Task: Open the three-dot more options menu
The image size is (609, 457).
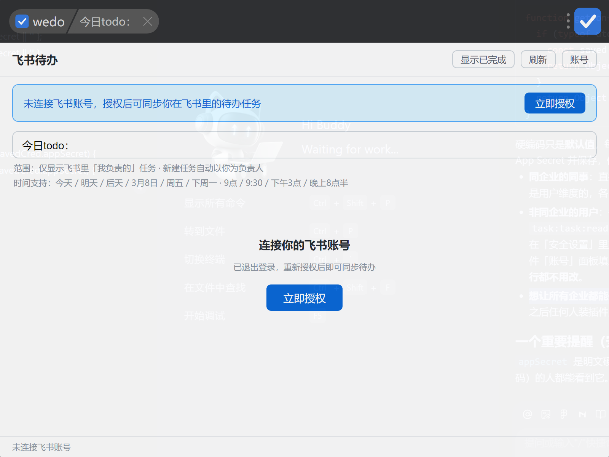Action: coord(568,21)
